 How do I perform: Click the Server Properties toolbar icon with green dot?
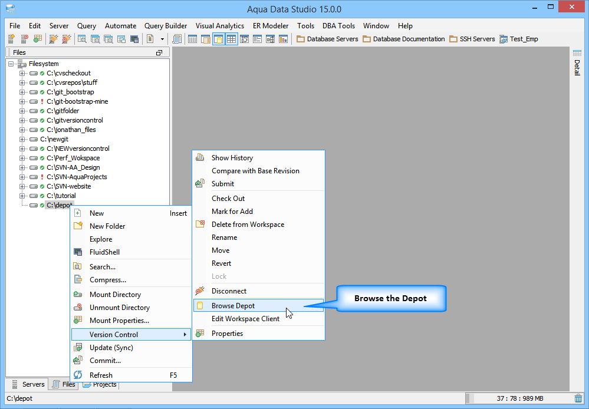click(x=38, y=39)
